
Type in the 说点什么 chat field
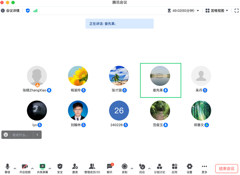21,135
